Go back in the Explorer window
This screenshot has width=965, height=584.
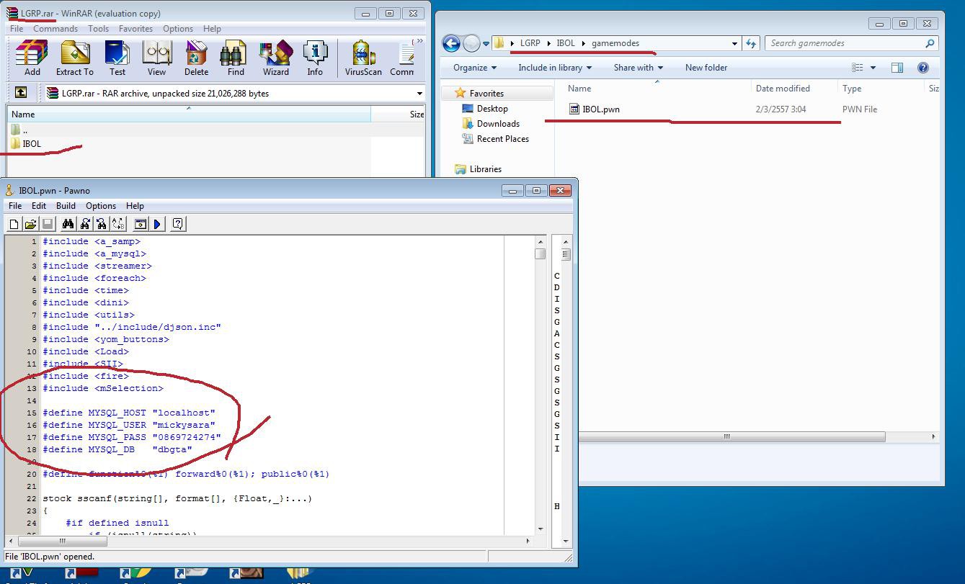click(x=451, y=43)
